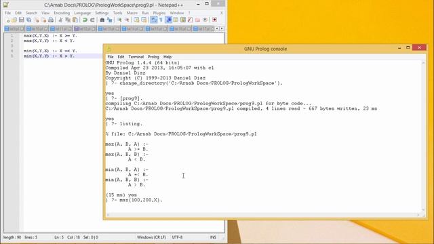Open the Notepad++ File menu
Viewport: 434px width, 244px height.
tap(7, 13)
